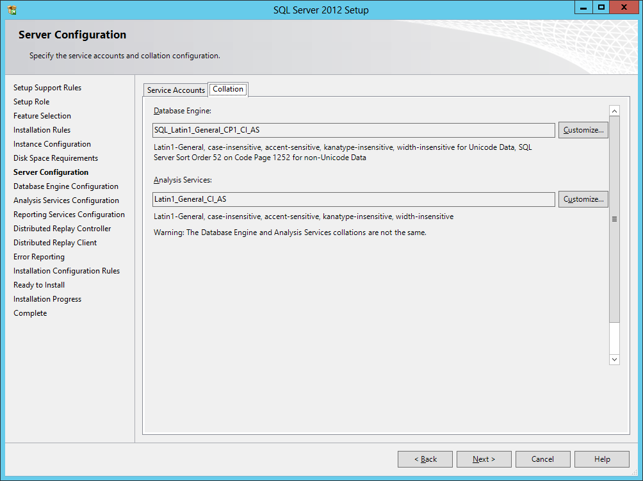643x481 pixels.
Task: Select Database Engine Configuration step
Action: click(66, 186)
